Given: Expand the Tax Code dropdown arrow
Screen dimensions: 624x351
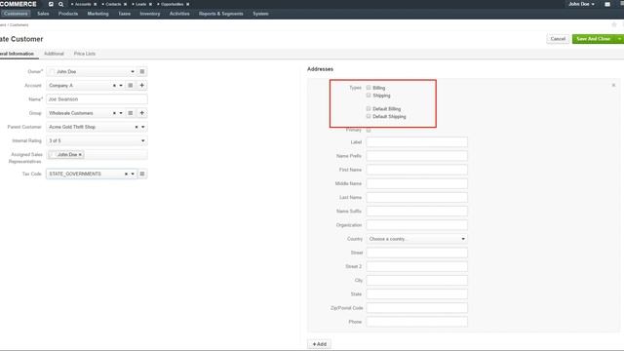Looking at the screenshot, I should 133,174.
